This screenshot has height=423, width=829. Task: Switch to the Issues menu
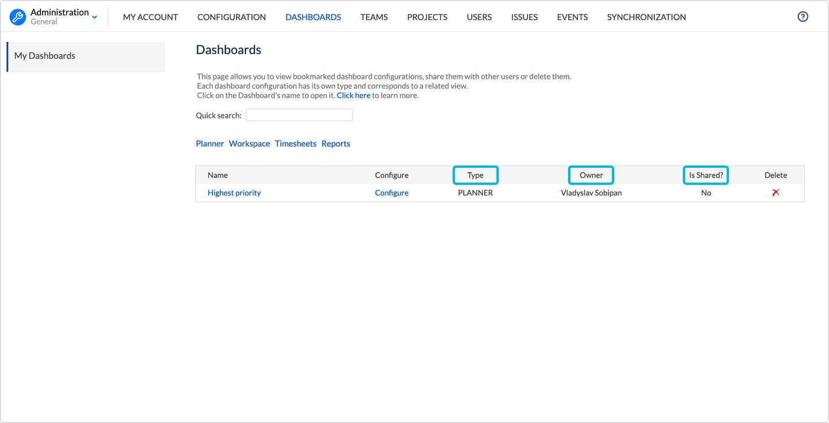524,17
